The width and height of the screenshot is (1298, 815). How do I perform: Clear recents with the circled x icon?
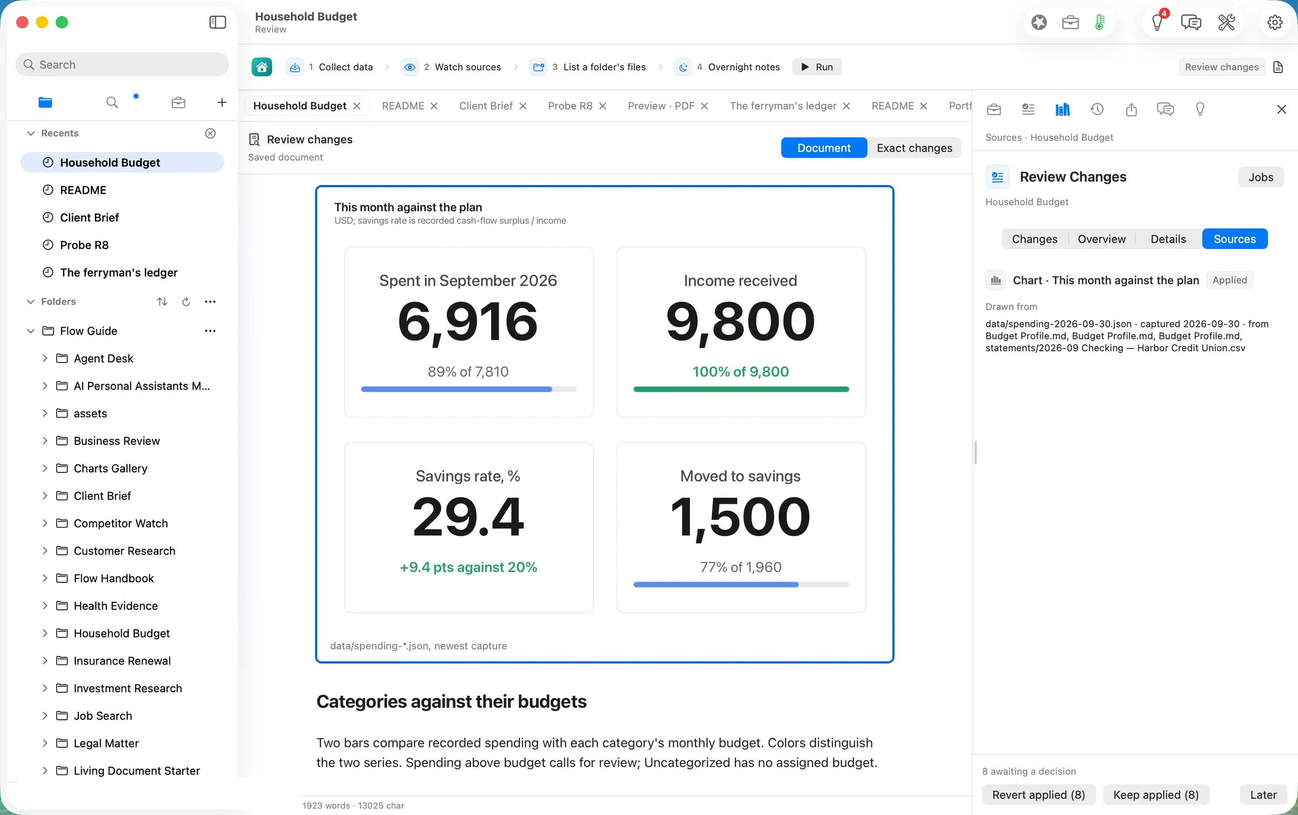tap(210, 133)
